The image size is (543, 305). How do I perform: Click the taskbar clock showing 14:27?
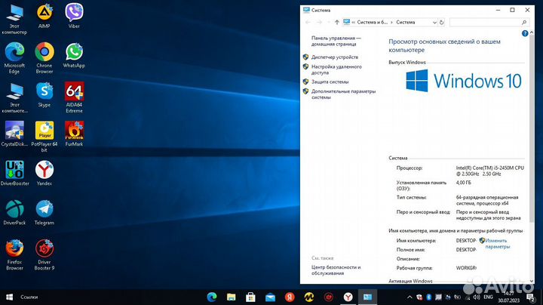pos(509,297)
